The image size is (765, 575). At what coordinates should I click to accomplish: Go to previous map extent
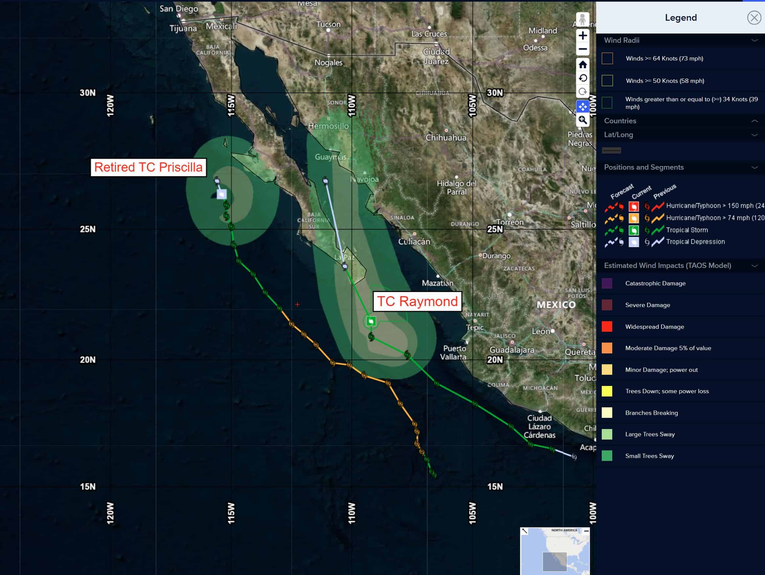[582, 78]
